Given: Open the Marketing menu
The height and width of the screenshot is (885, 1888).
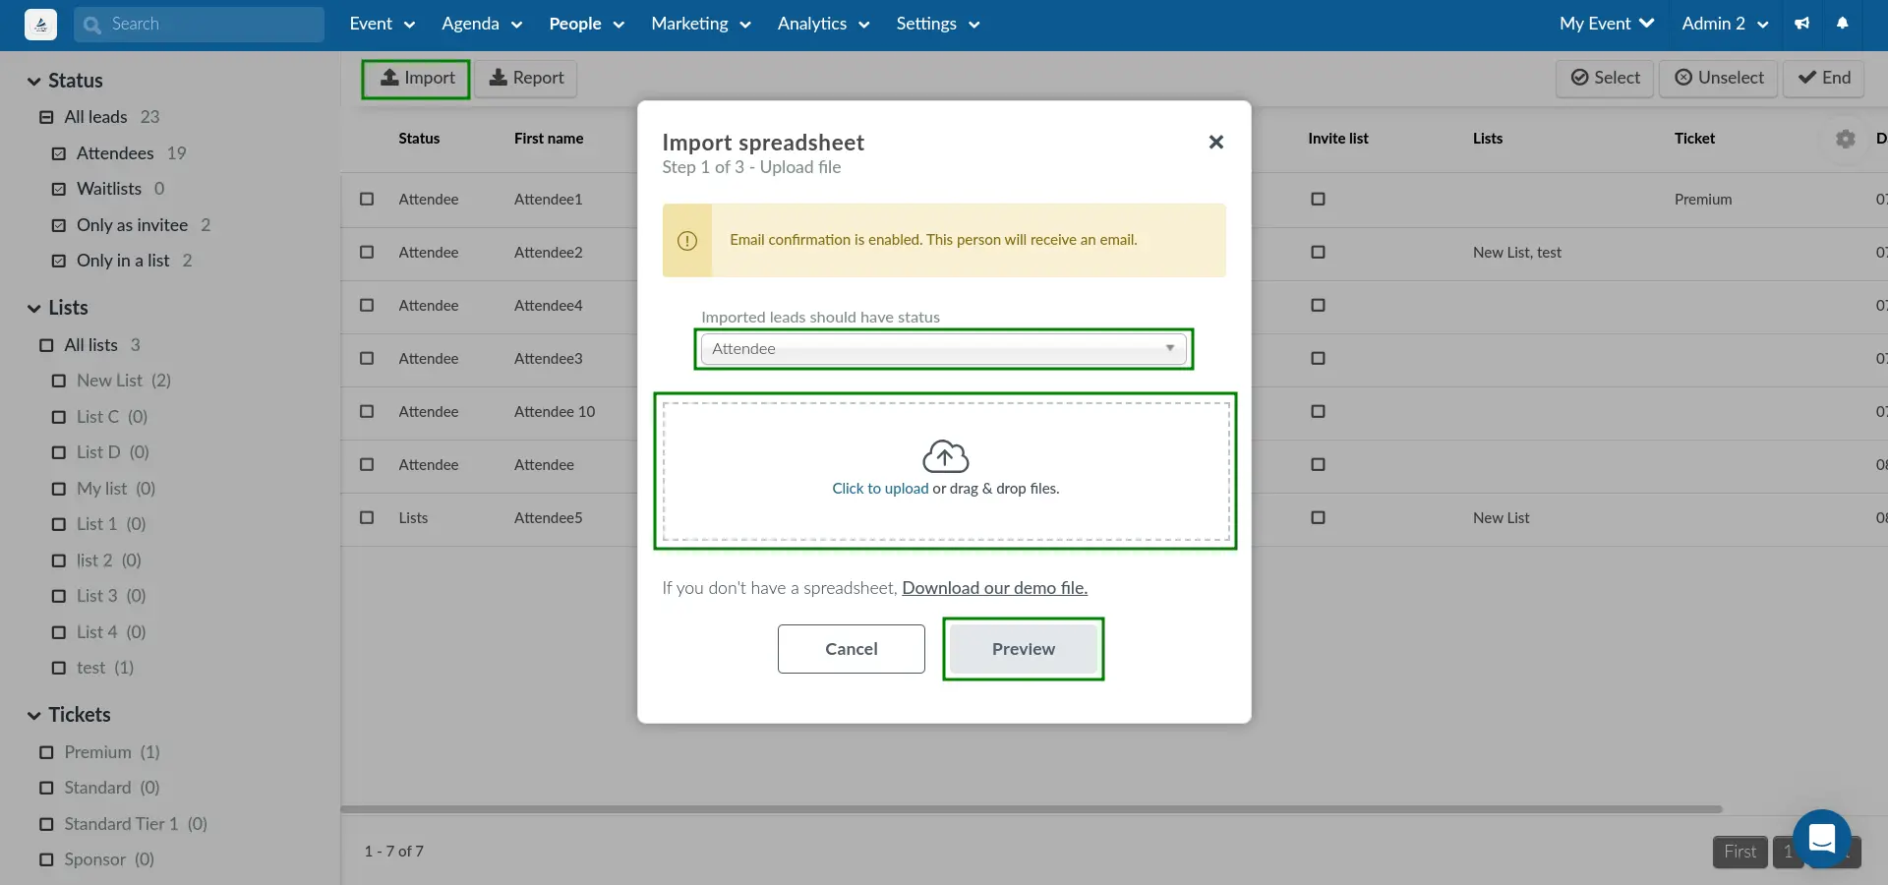Looking at the screenshot, I should pos(701,24).
